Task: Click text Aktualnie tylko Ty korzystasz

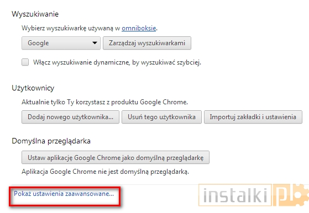Action: [105, 102]
